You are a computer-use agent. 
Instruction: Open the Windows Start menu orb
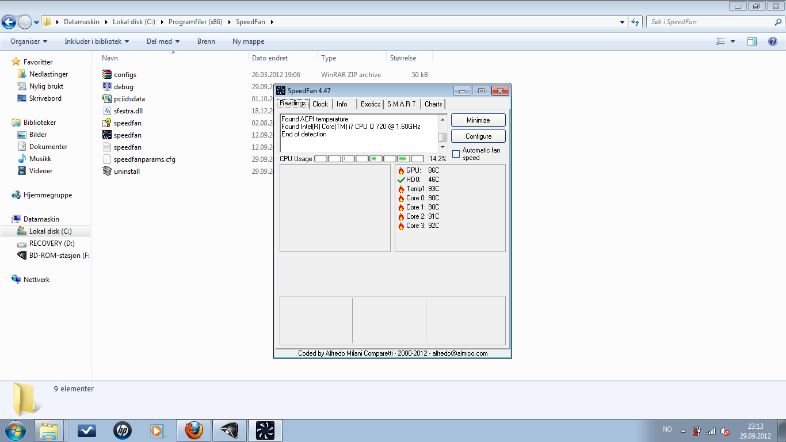coord(16,430)
